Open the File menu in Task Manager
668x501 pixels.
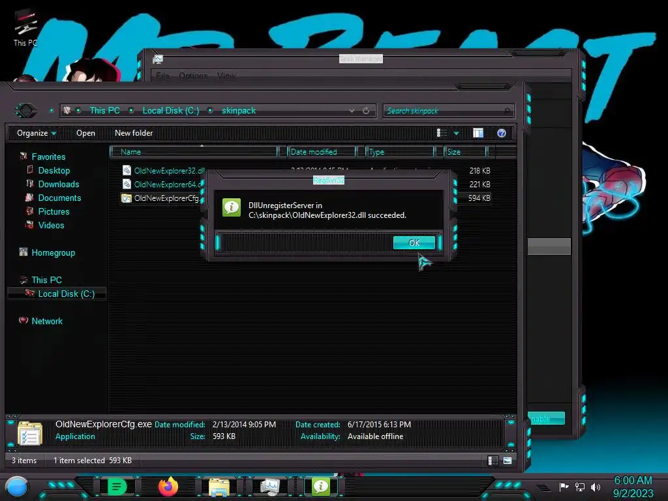(162, 76)
